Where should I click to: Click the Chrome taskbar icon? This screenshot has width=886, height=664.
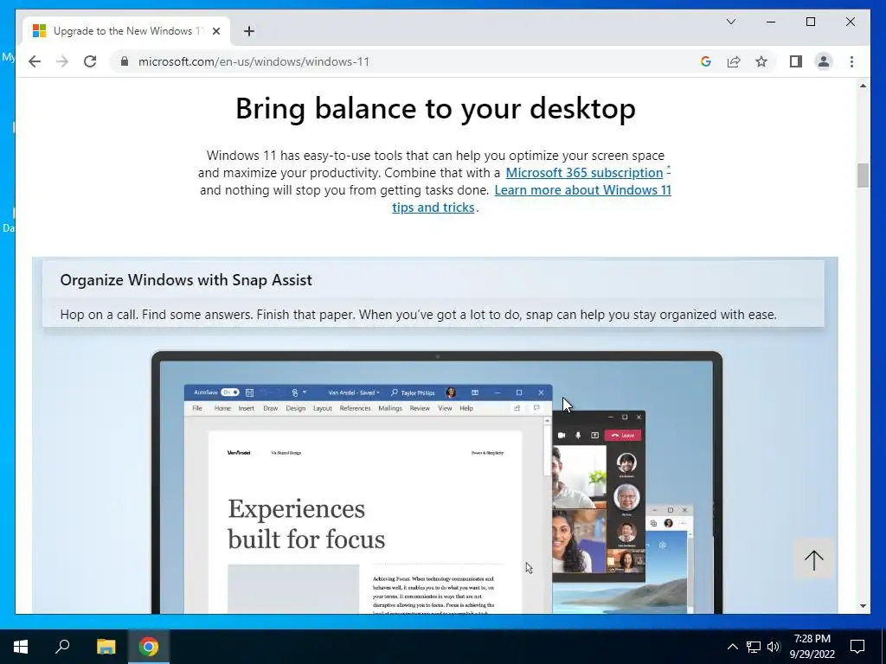(x=149, y=647)
